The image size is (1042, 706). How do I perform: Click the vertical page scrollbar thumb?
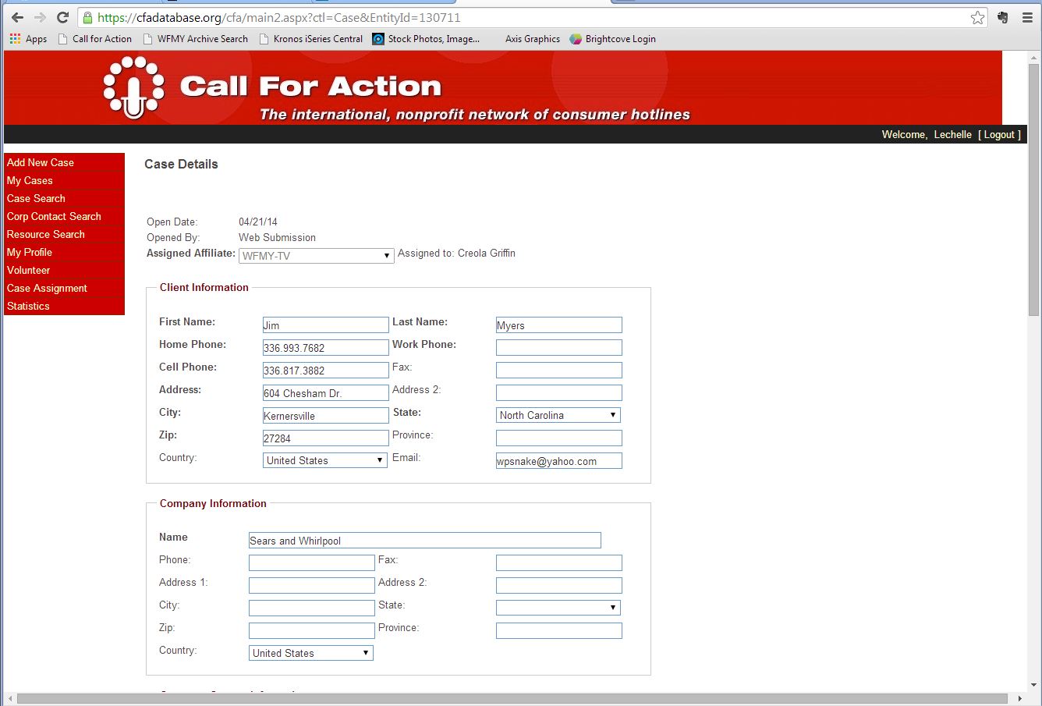click(1033, 189)
